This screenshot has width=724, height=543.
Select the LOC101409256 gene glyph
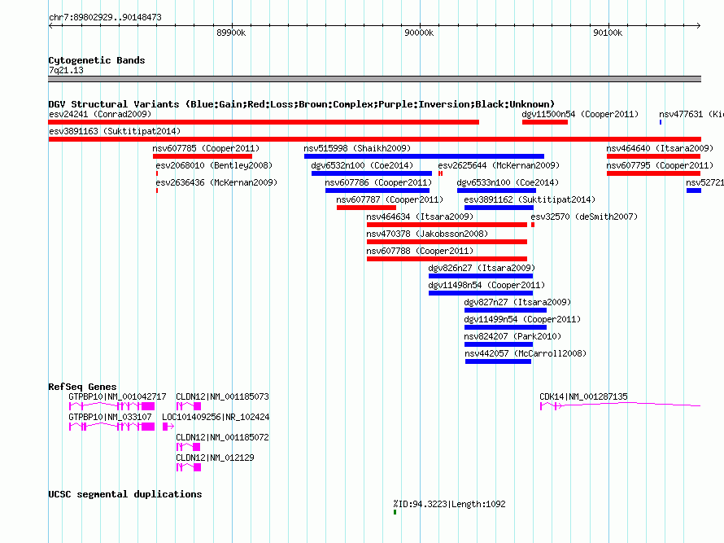(x=168, y=427)
